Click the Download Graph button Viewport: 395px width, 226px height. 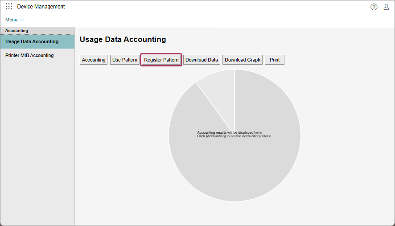tap(243, 60)
